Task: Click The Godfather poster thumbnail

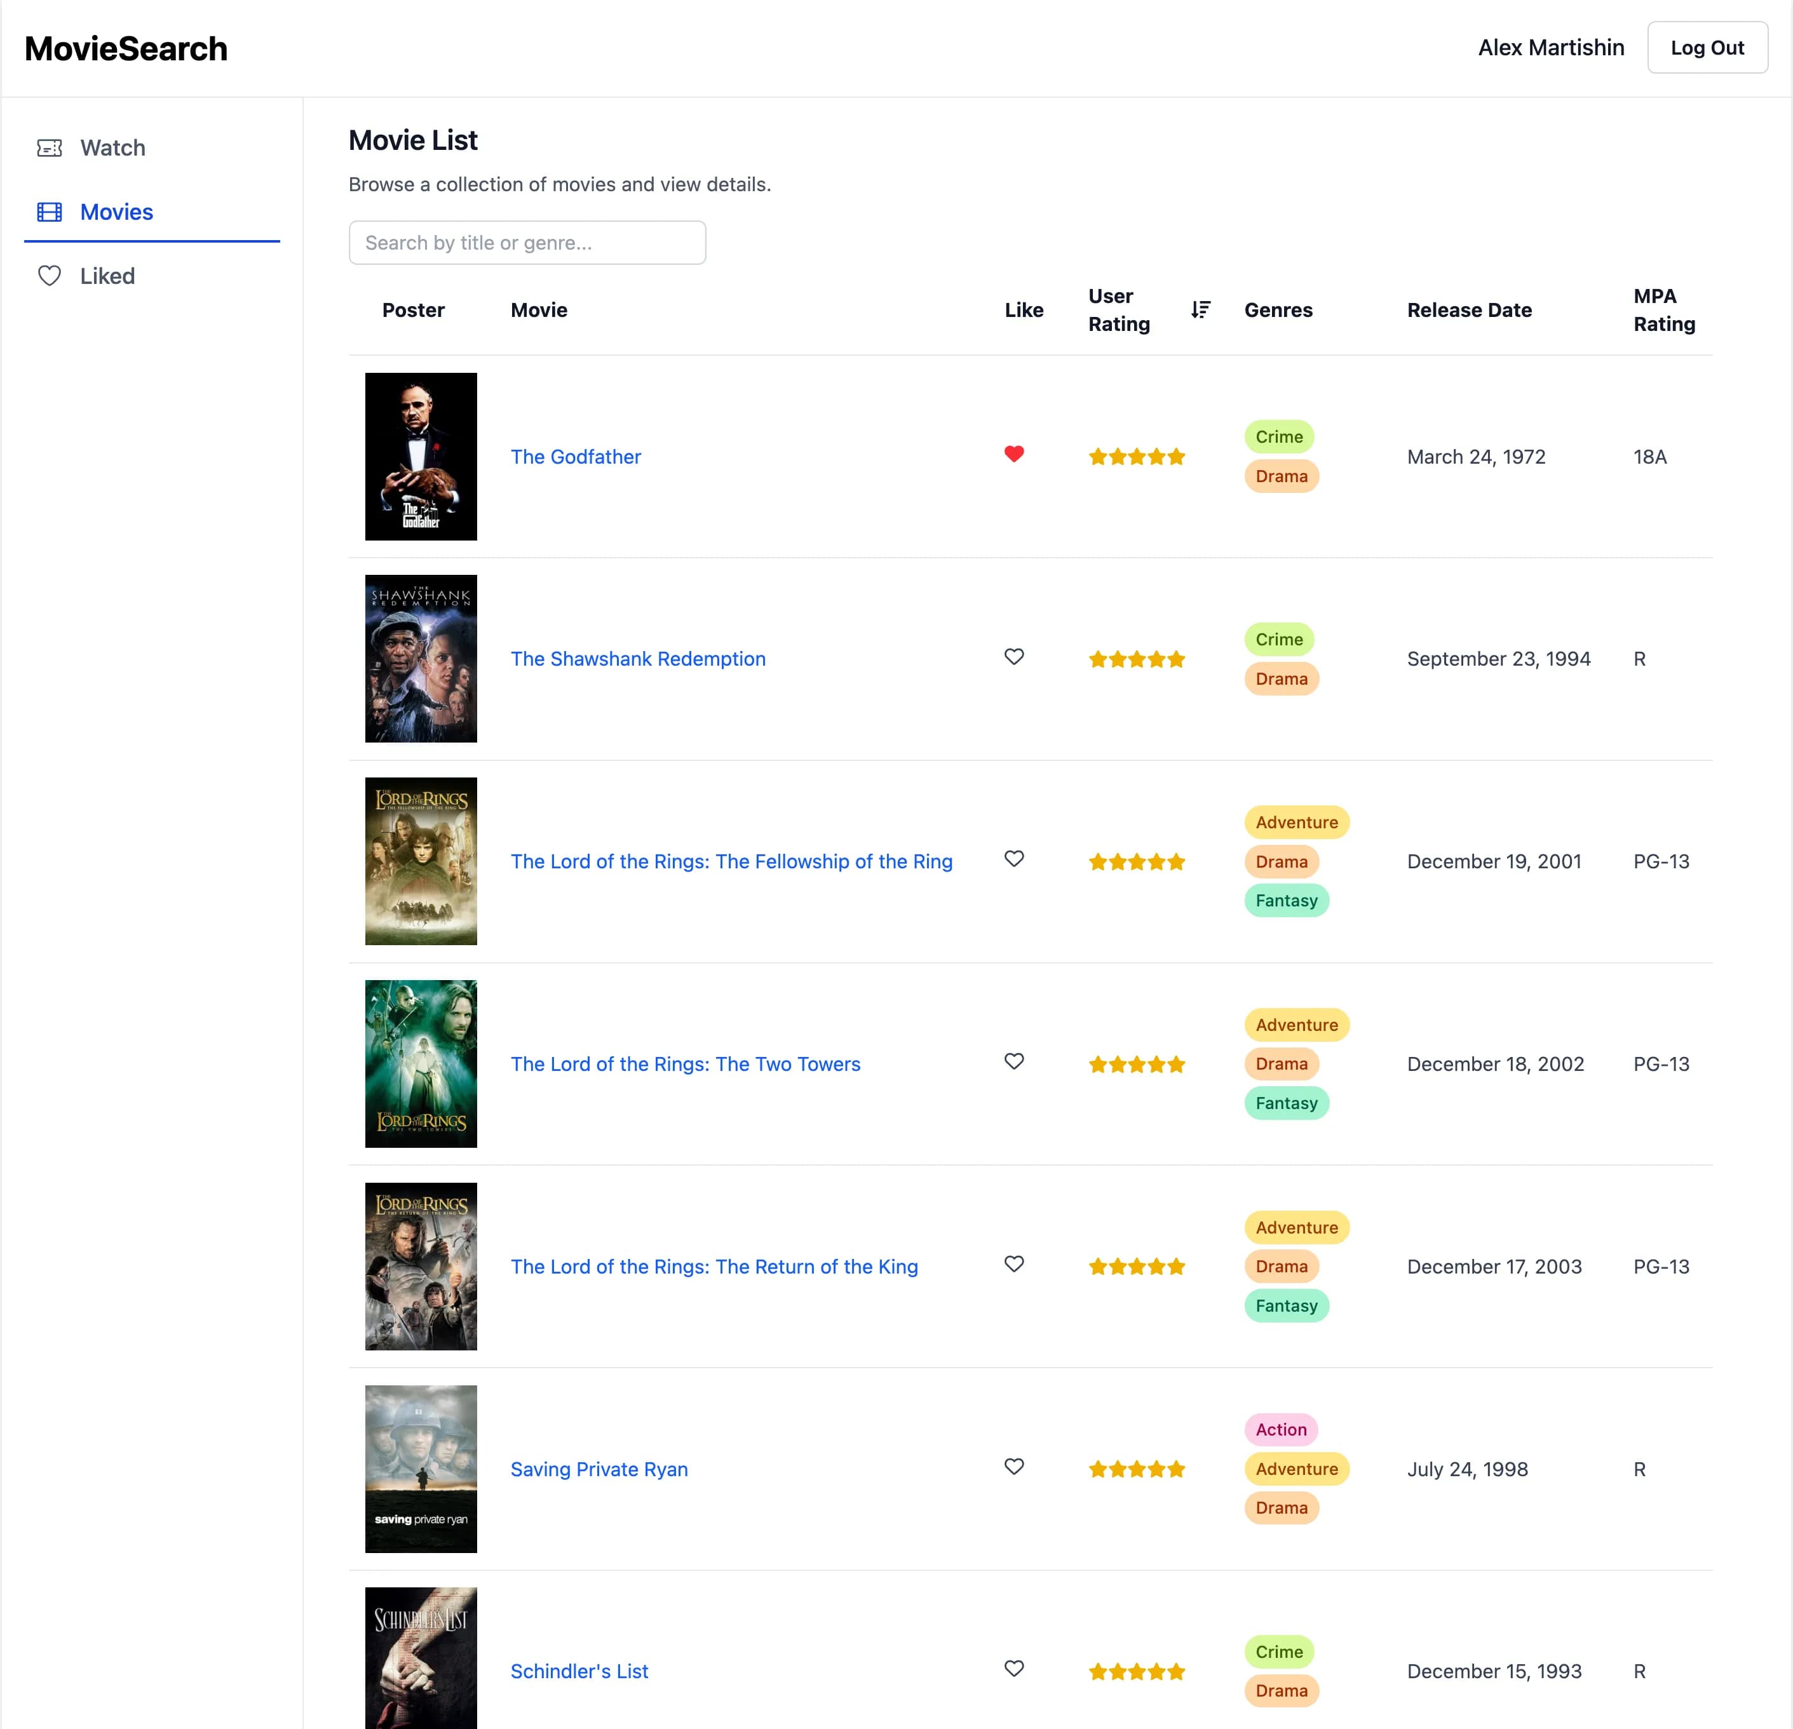Action: click(x=421, y=456)
